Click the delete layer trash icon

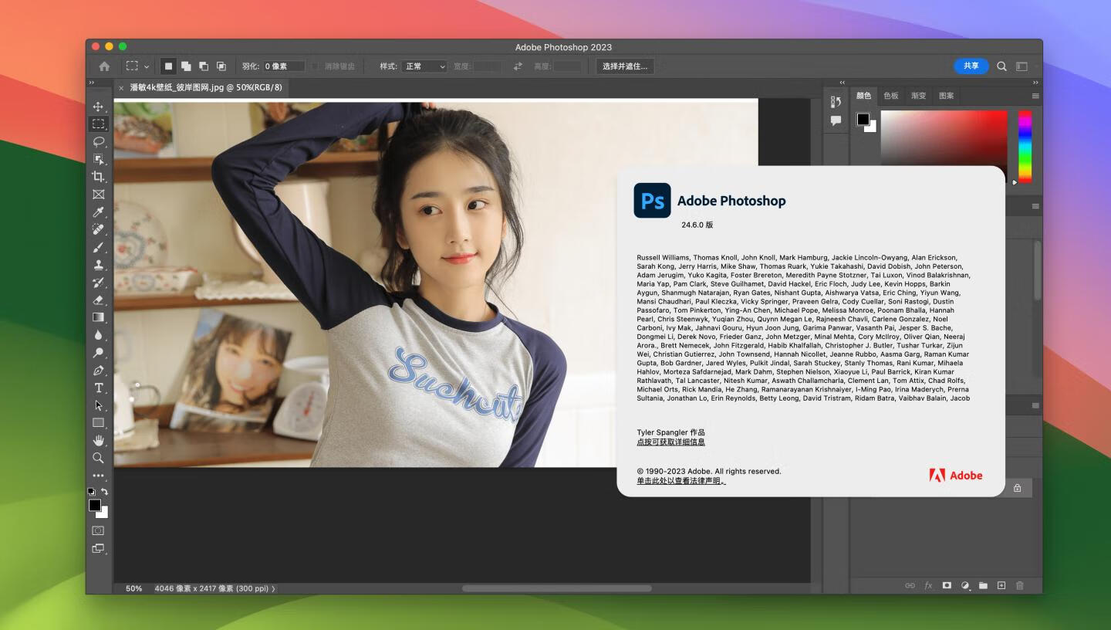point(1019,586)
